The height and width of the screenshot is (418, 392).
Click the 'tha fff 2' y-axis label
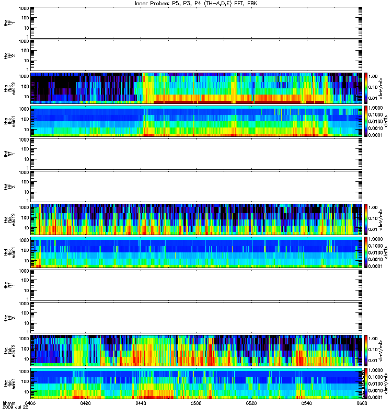click(x=10, y=55)
